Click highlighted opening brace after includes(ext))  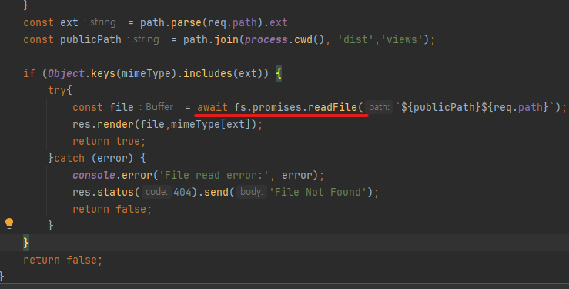coord(279,73)
